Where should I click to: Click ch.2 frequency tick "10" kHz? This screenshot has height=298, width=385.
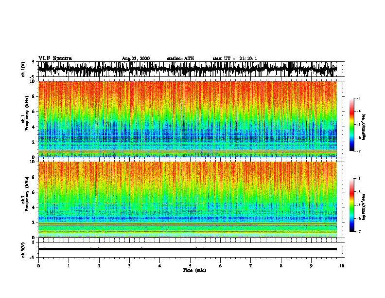(x=33, y=162)
